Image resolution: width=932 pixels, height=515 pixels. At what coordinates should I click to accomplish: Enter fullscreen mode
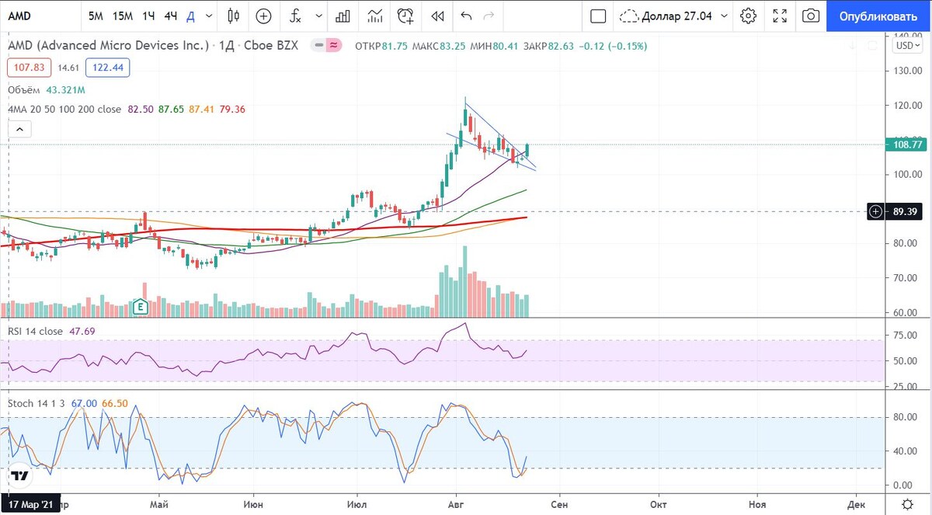click(781, 16)
